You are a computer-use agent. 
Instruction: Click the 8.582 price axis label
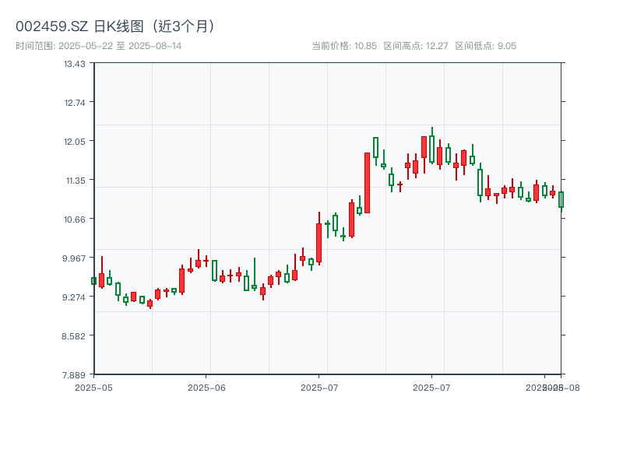click(75, 336)
